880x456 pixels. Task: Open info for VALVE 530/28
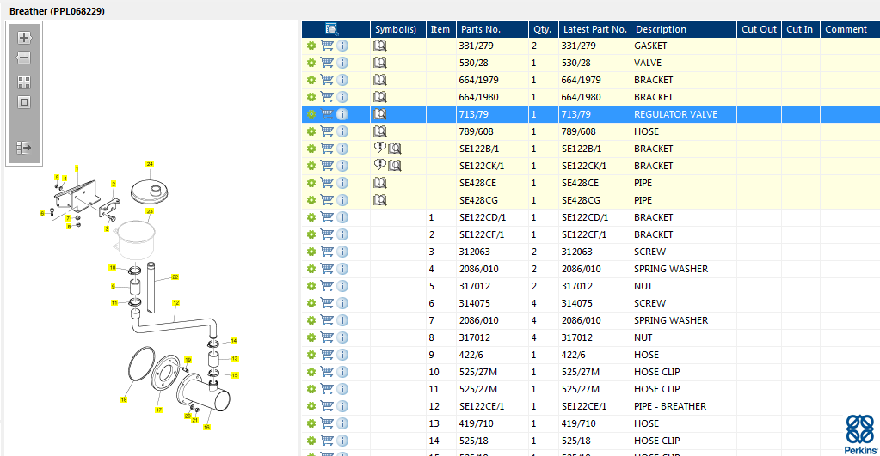click(x=342, y=63)
